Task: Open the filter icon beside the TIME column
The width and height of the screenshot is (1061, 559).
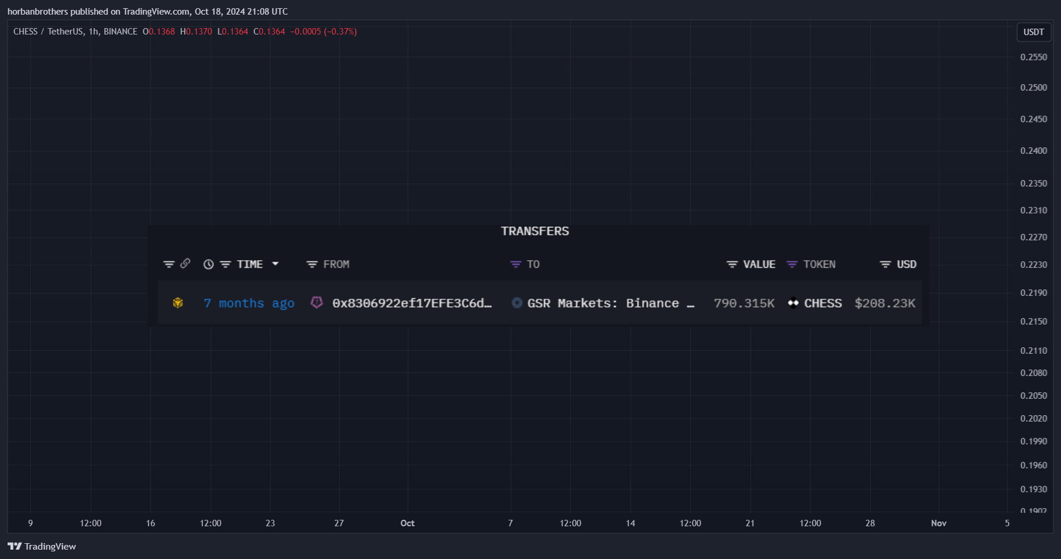Action: (225, 264)
